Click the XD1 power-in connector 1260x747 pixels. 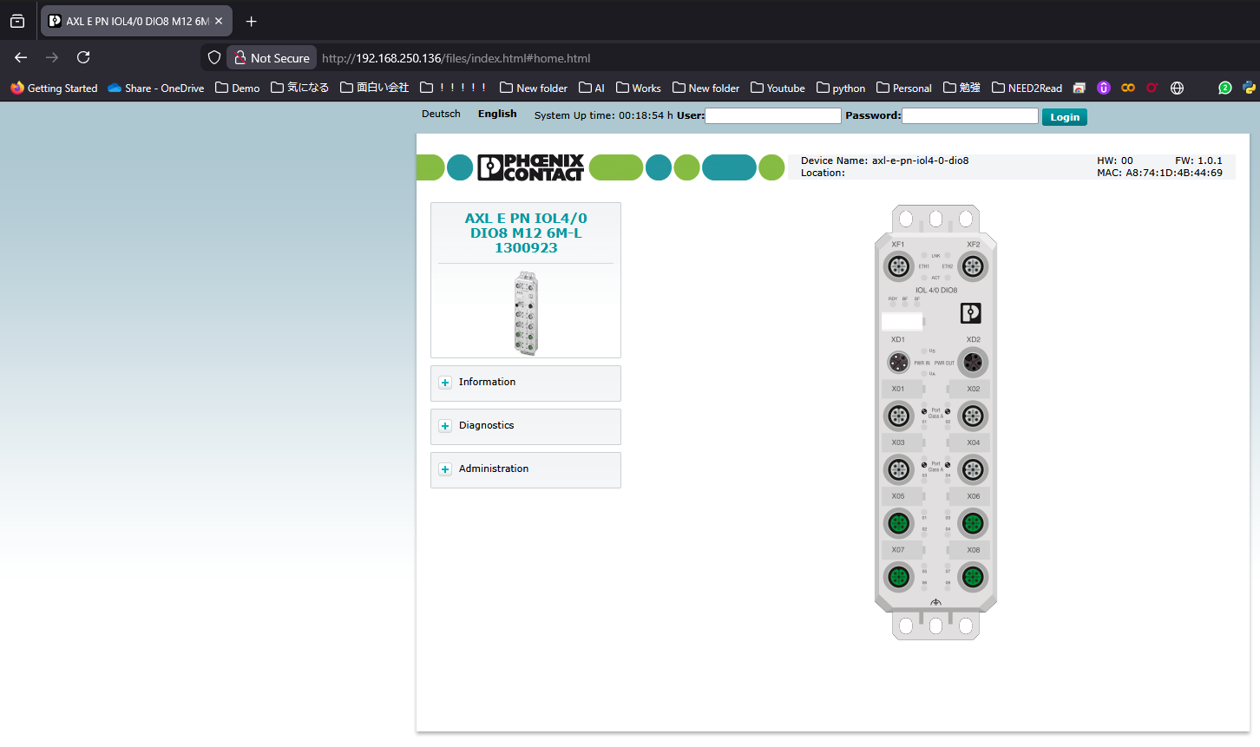898,362
